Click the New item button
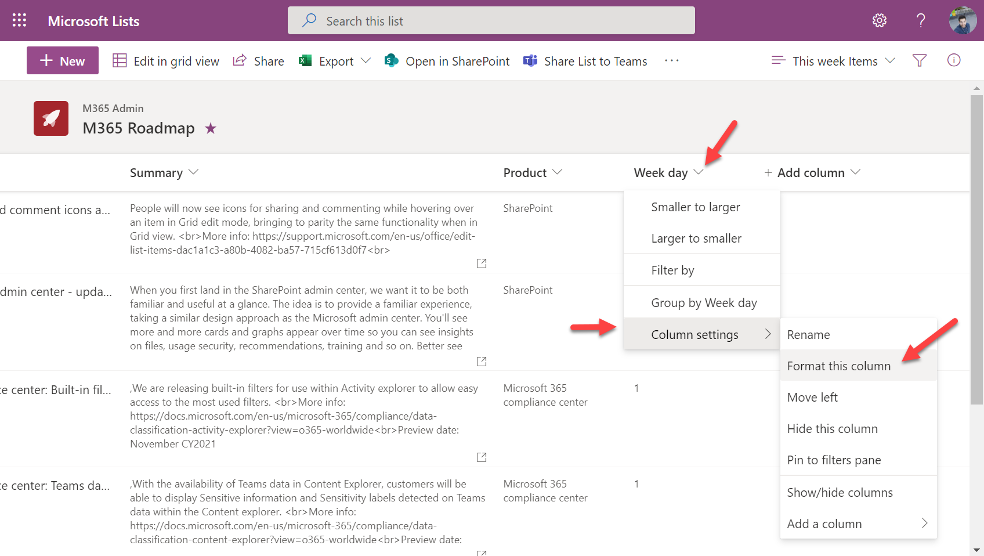The width and height of the screenshot is (984, 556). tap(62, 60)
